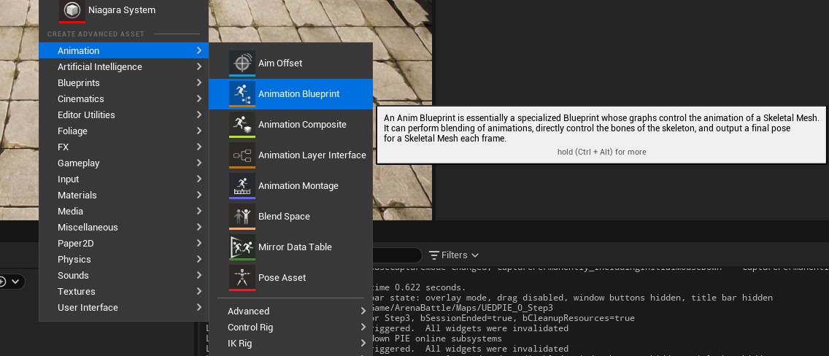Pick the Blend Space entry
Screen dimensions: 829x356
point(290,216)
